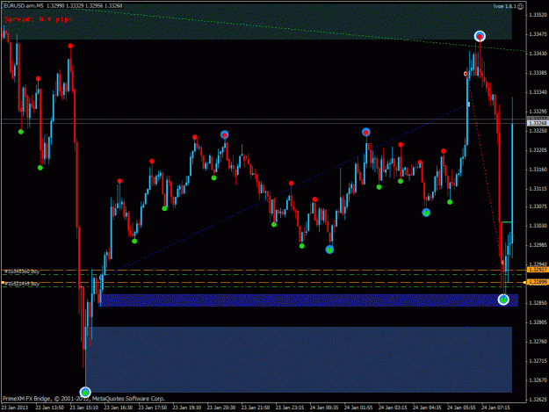The width and height of the screenshot is (549, 412).
Task: Click the 24 Jan 03:15 time axis label
Action: 393,408
